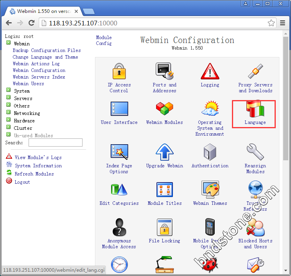The image size is (291, 276).
Task: Reload the page with refresh button
Action: [x=31, y=23]
